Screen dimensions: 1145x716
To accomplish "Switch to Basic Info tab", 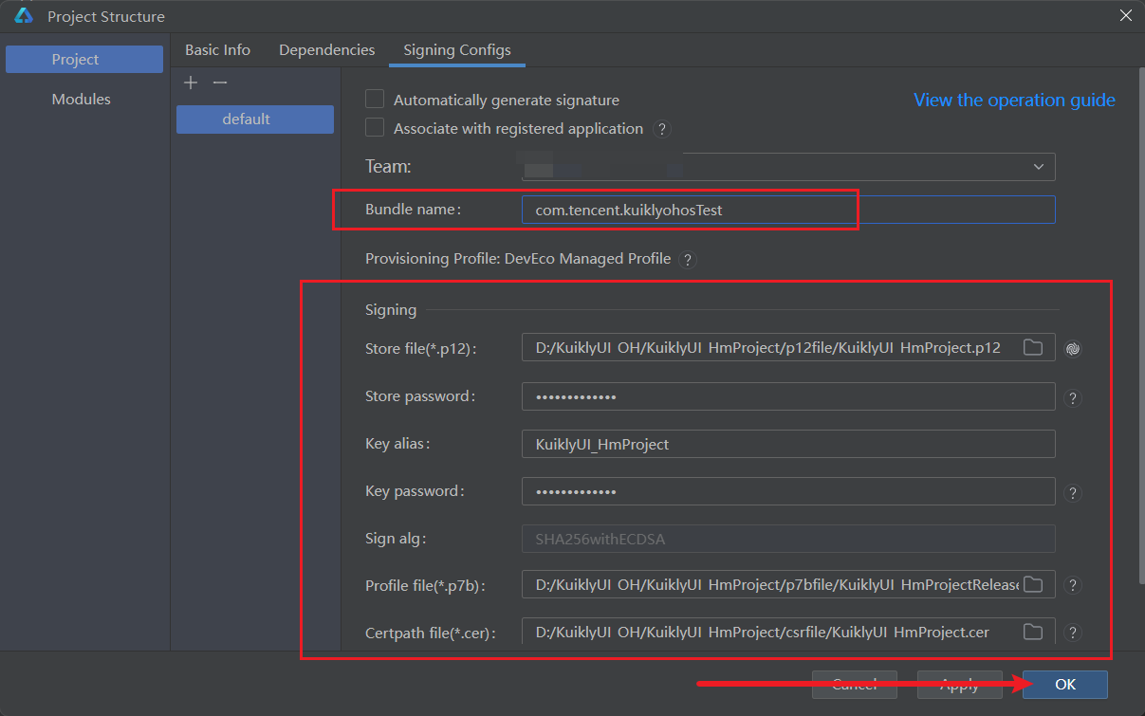I will tap(218, 50).
